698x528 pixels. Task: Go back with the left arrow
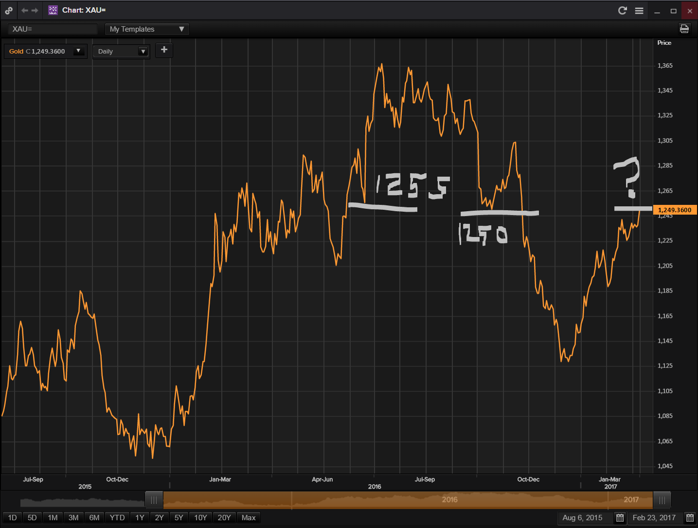(24, 10)
